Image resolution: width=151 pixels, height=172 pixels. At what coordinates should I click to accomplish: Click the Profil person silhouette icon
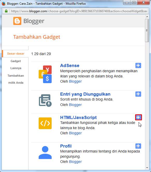click(x=45, y=153)
